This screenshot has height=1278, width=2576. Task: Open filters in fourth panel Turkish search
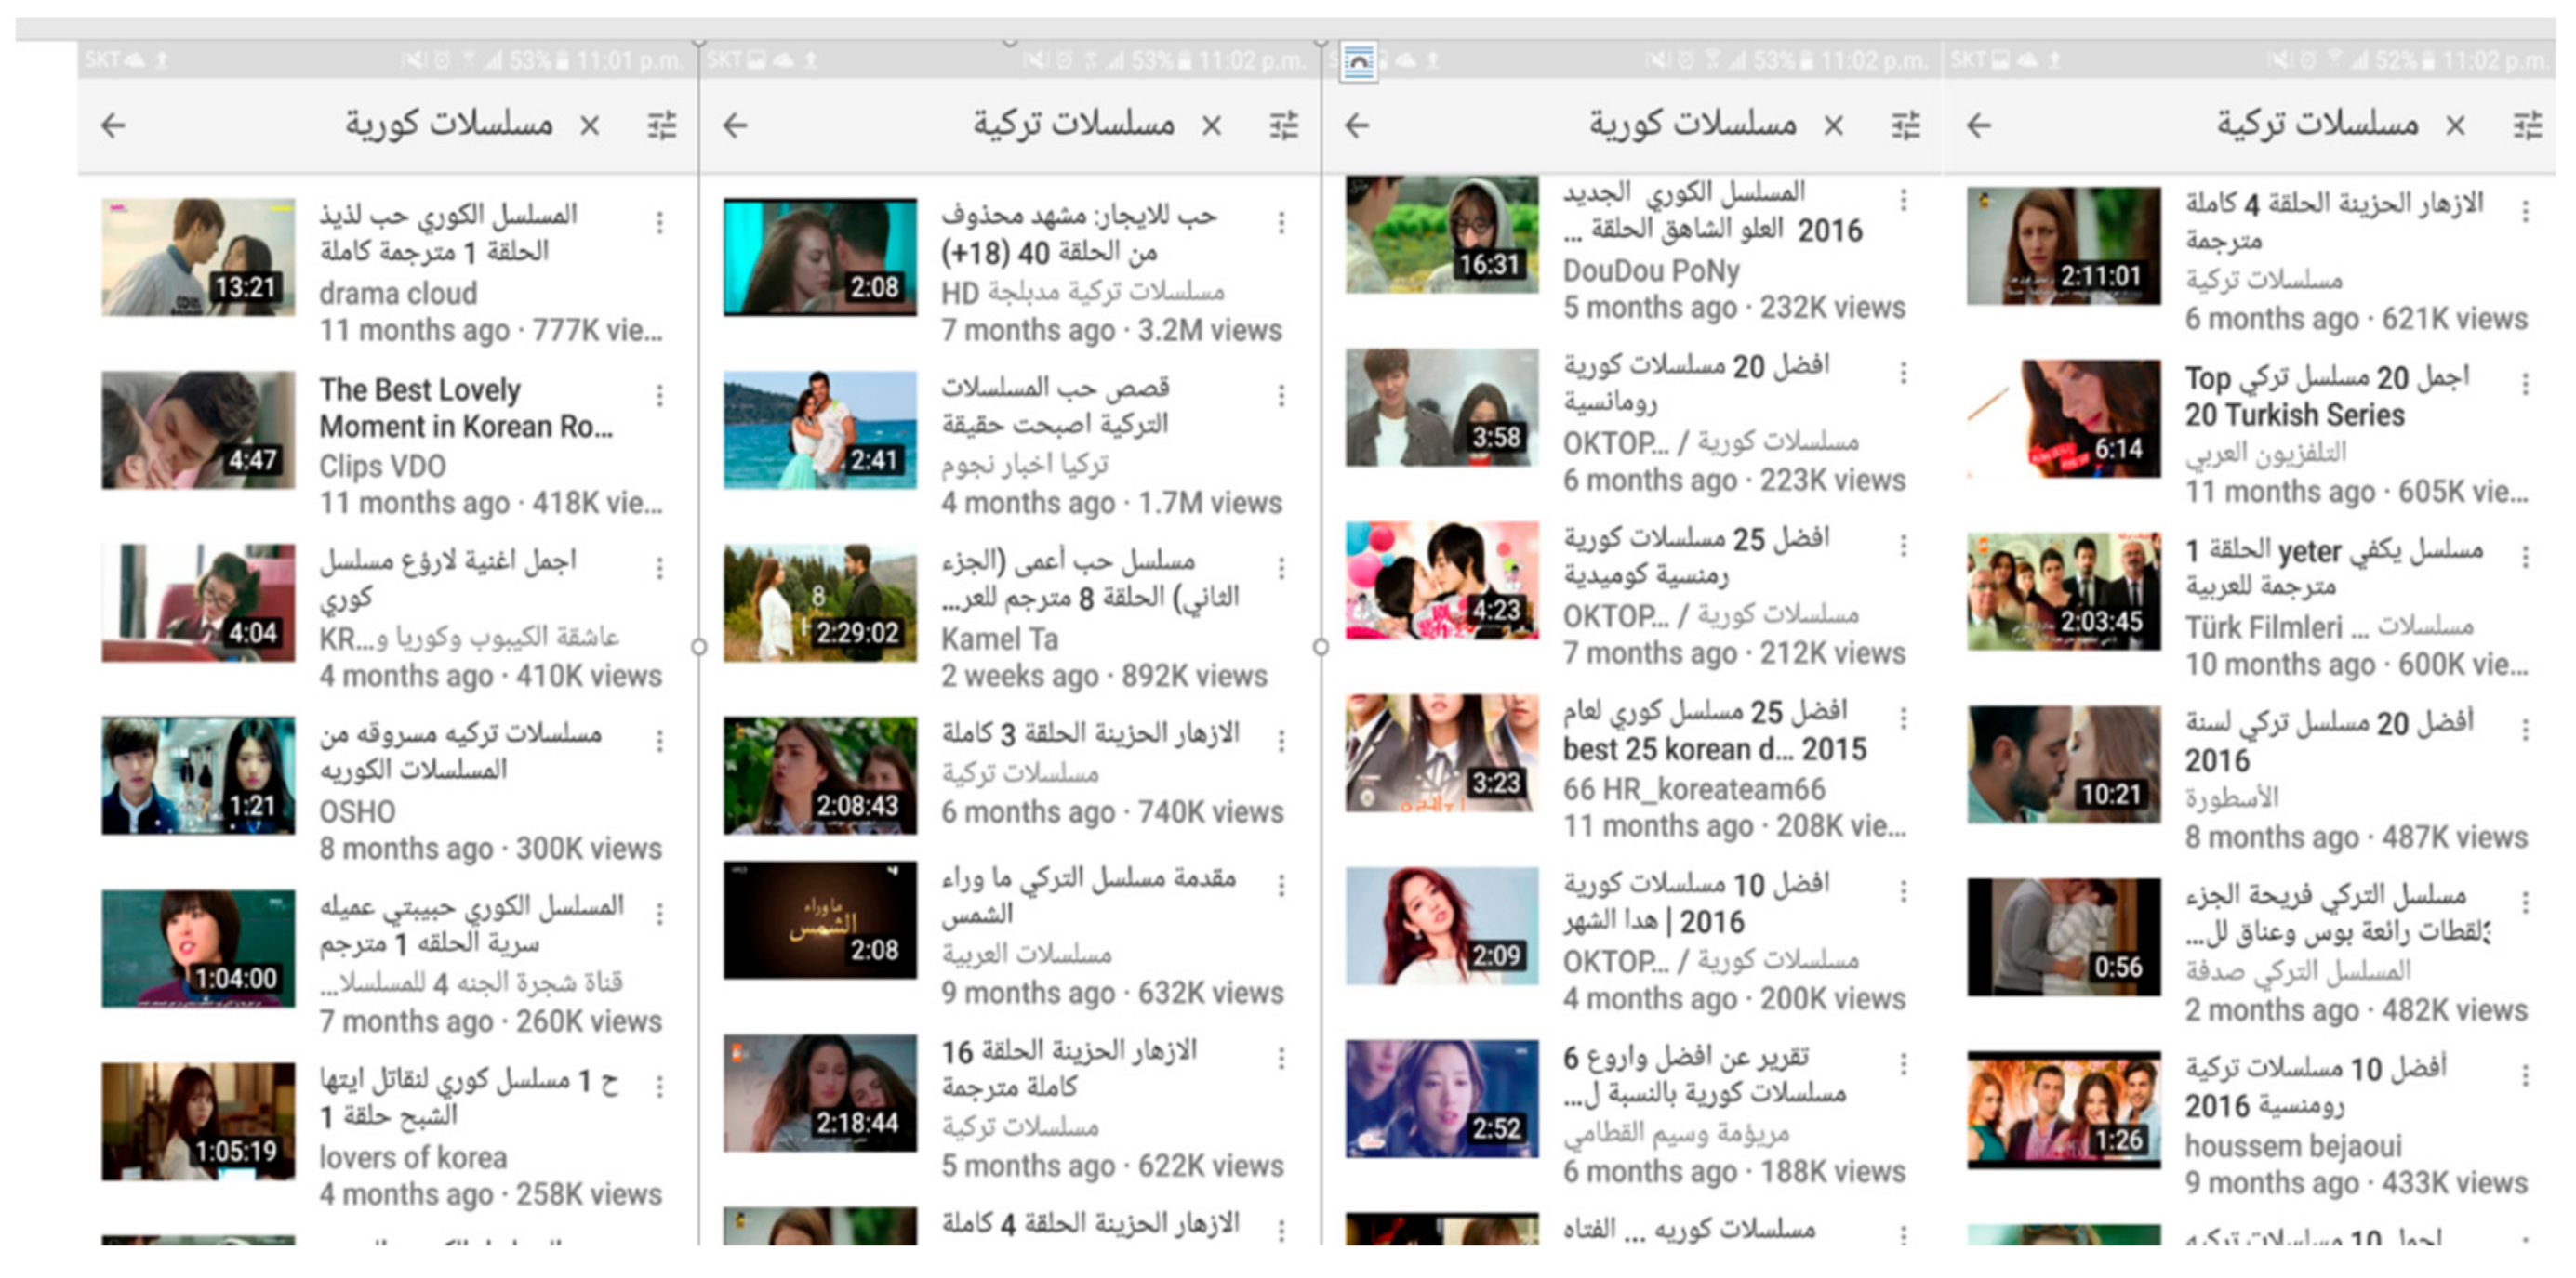(2528, 125)
